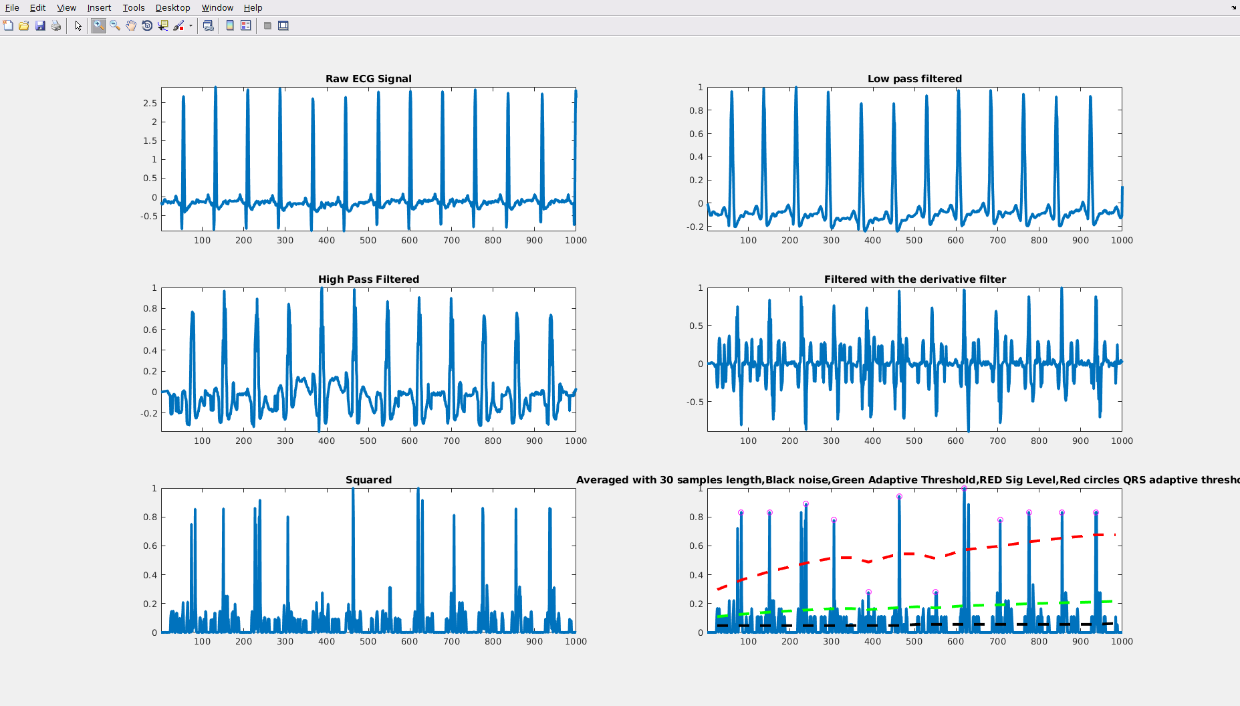Toggle the Zoom In tool
This screenshot has height=706, width=1240.
coord(99,25)
